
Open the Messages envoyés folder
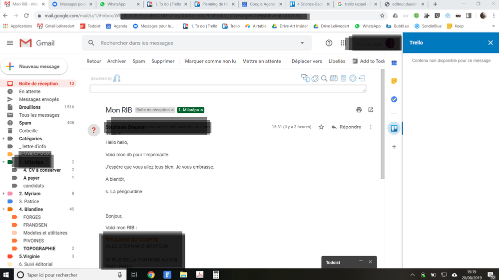38,99
